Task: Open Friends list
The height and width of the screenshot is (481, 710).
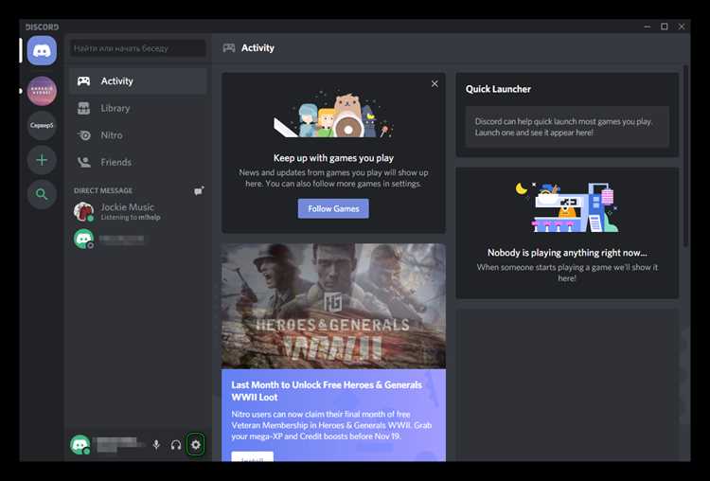Action: click(138, 162)
